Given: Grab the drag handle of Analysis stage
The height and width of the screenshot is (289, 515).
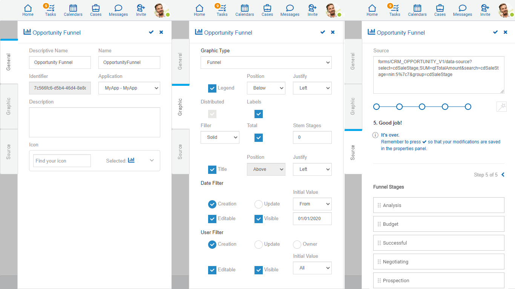Looking at the screenshot, I should pos(379,205).
